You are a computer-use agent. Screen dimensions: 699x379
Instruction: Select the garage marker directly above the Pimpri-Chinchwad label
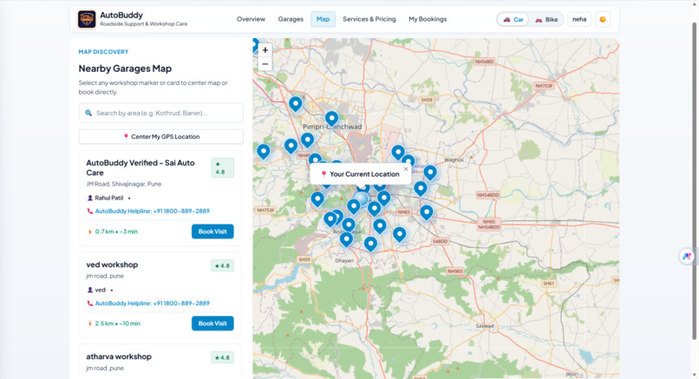tap(331, 119)
